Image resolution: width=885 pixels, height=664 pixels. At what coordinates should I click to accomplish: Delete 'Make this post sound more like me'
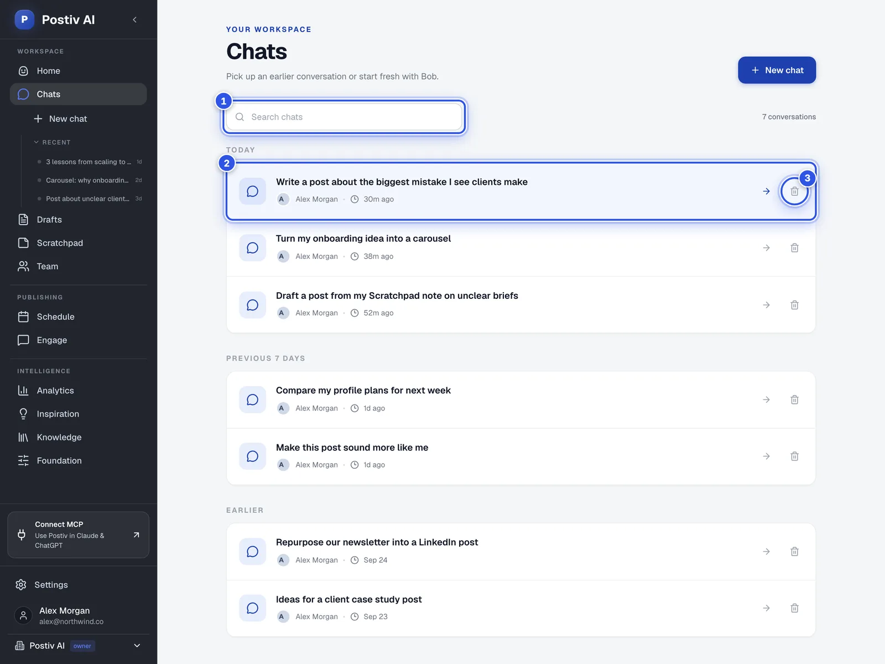pos(794,456)
